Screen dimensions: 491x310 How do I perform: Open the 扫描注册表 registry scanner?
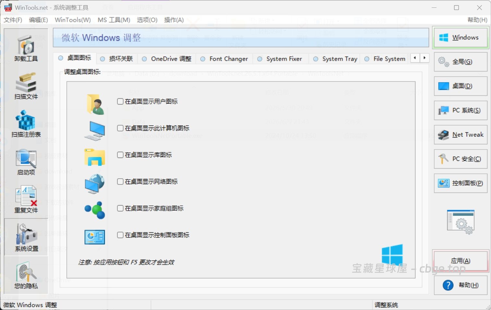click(x=26, y=124)
